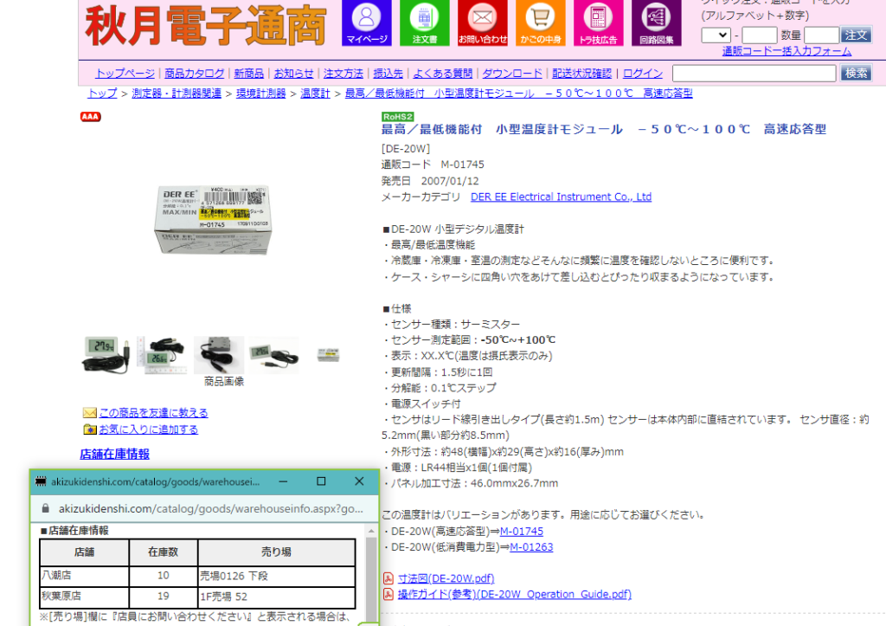Click 八潮店 store name cell

84,576
